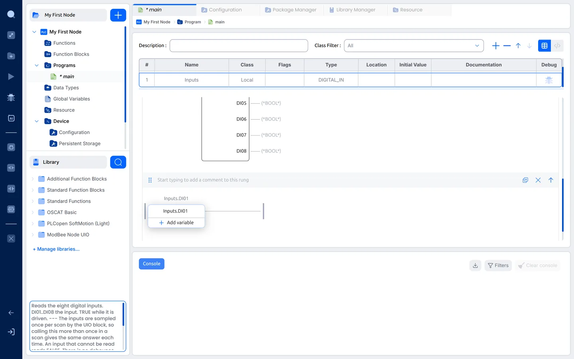Image resolution: width=574 pixels, height=359 pixels.
Task: Expand the Additional Function Blocks library
Action: point(33,179)
